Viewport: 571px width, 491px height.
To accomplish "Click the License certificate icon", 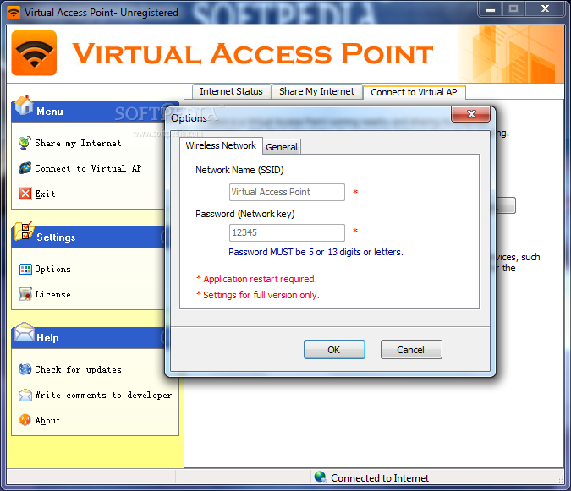I will pyautogui.click(x=25, y=294).
